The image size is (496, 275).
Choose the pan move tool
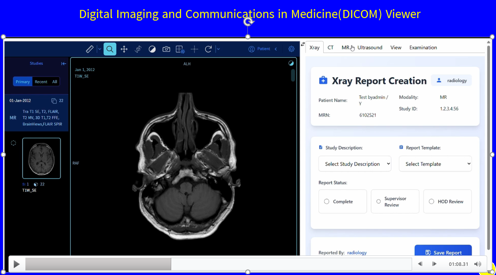(124, 49)
